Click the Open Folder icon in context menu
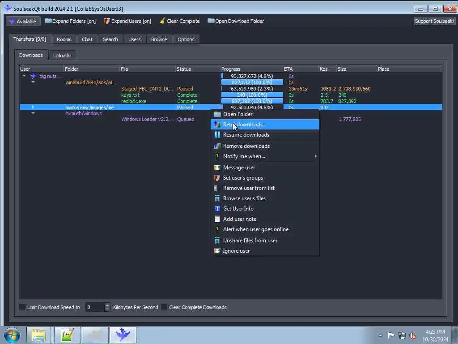Image resolution: width=458 pixels, height=344 pixels. 217,114
